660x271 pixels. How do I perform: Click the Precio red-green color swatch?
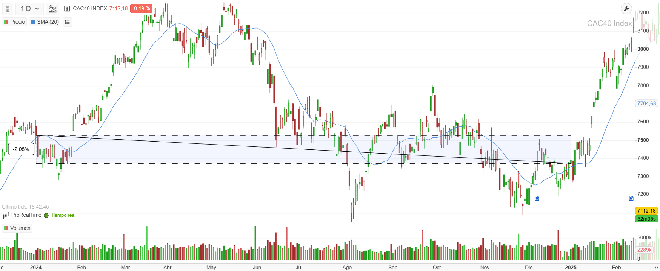(x=5, y=22)
